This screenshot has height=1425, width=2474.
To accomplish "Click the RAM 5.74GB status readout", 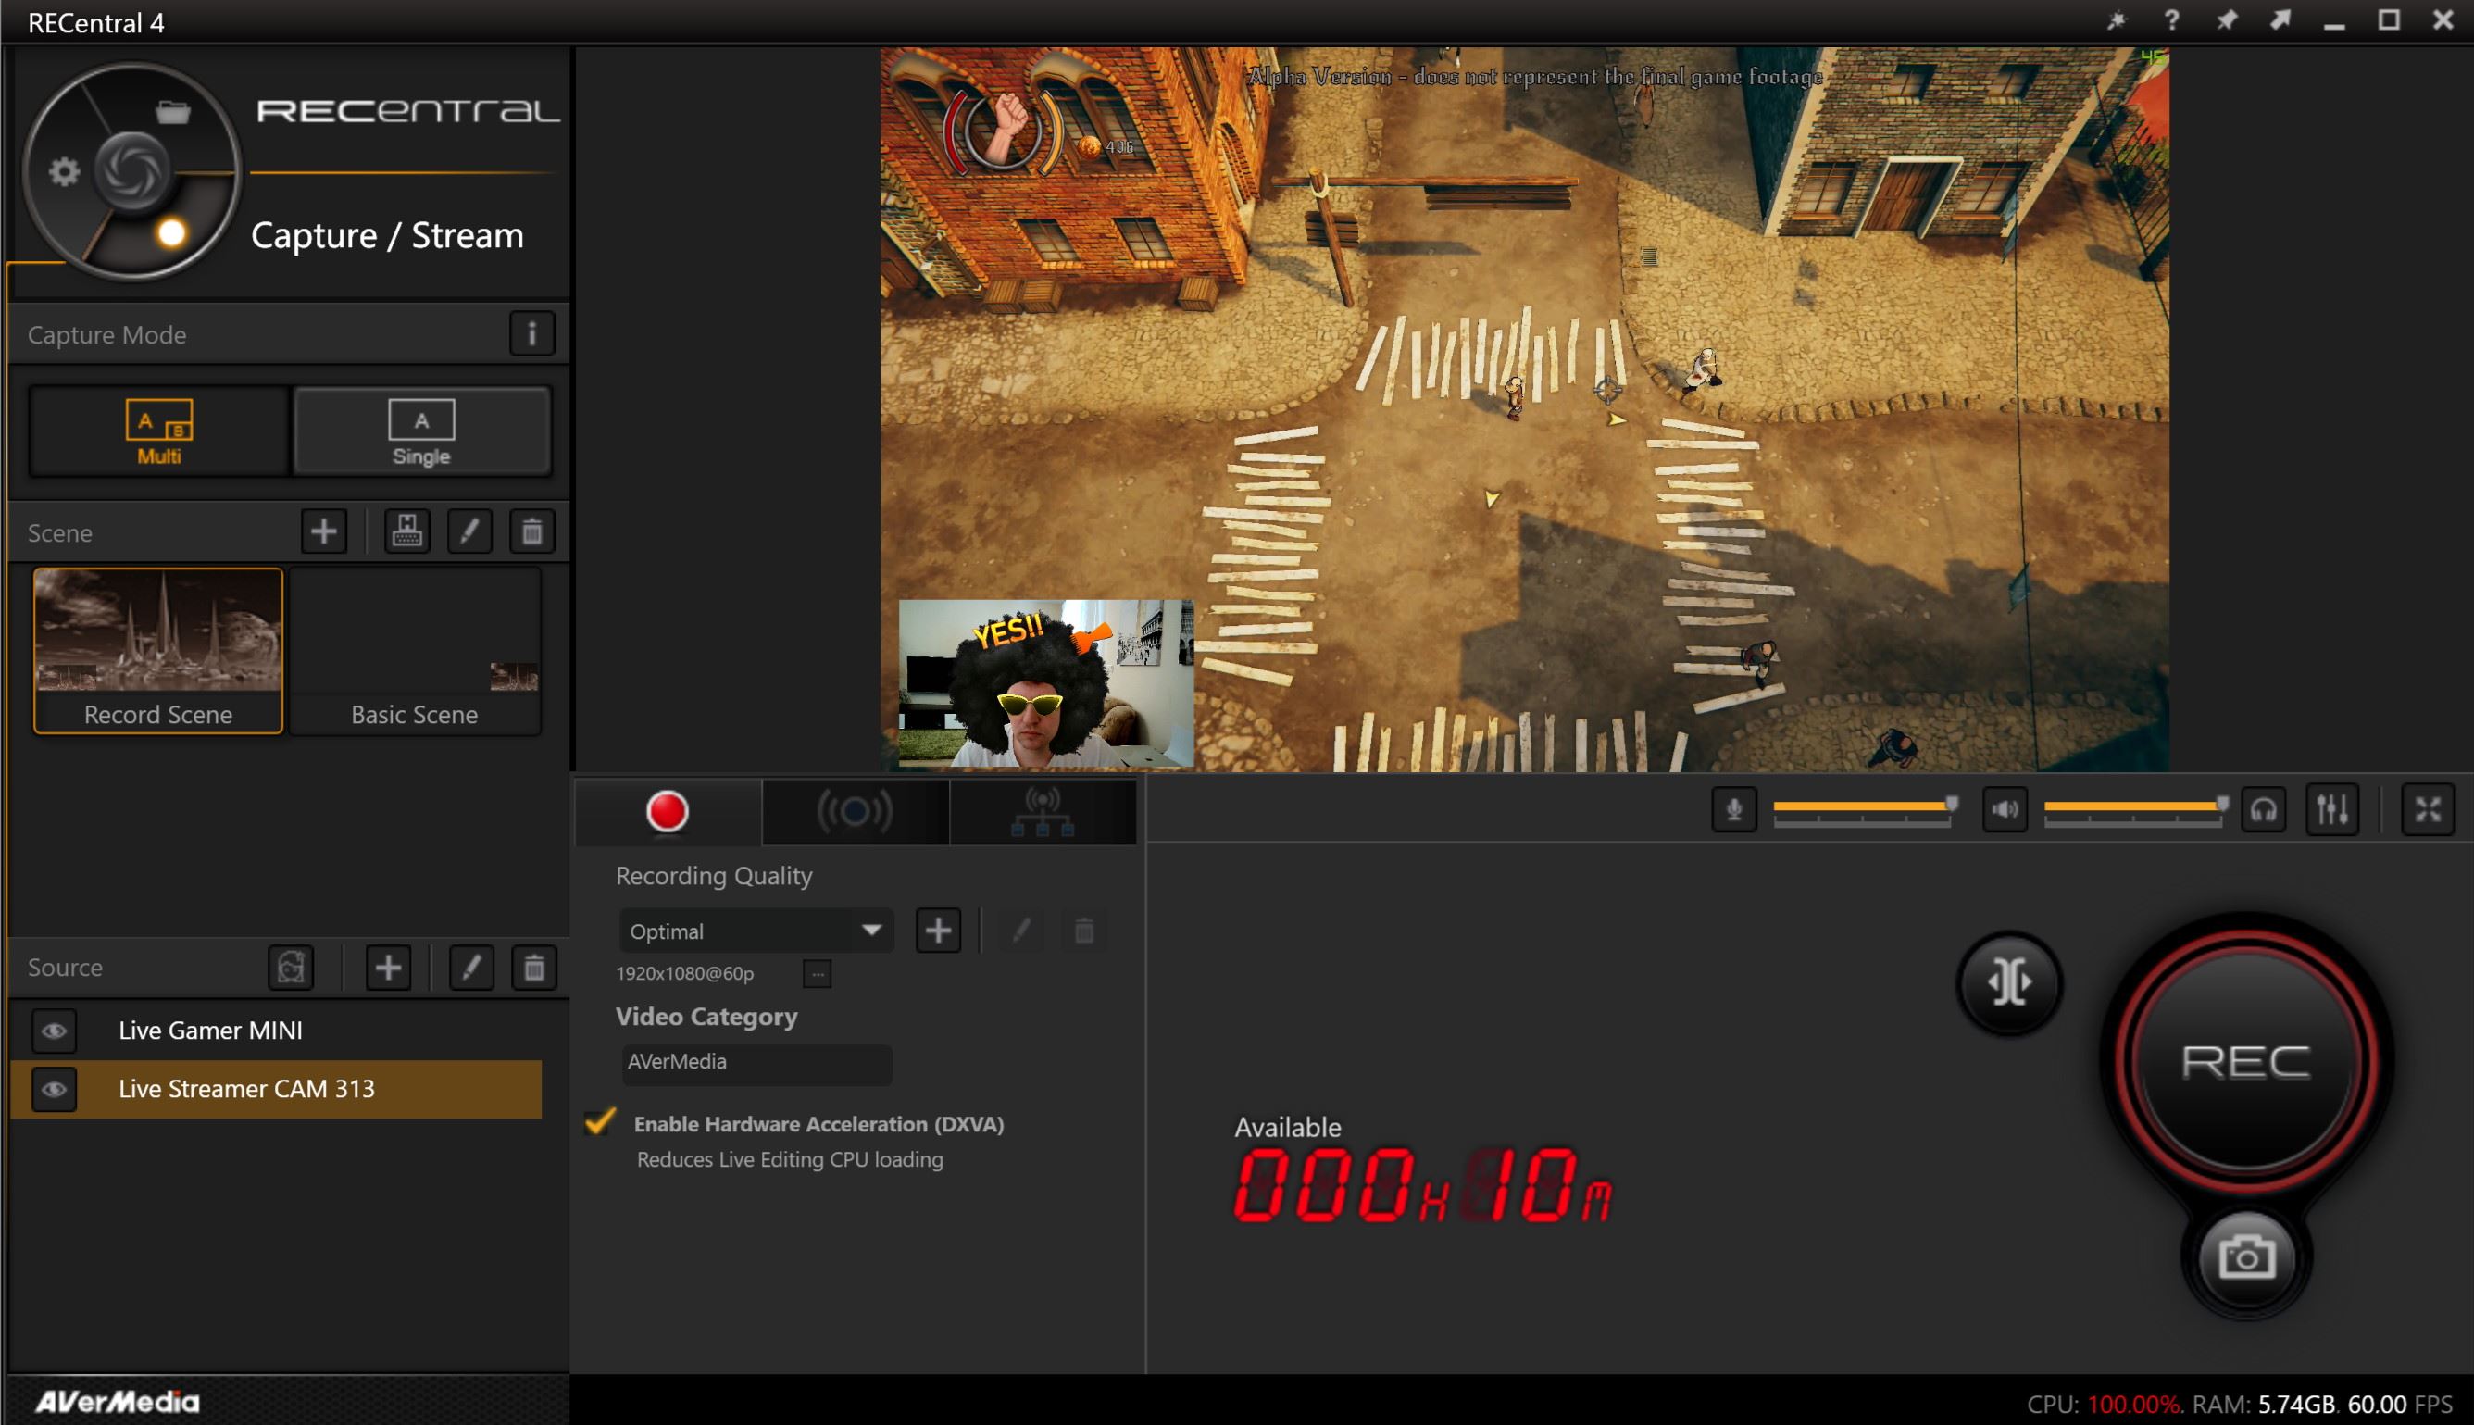I will (2265, 1405).
